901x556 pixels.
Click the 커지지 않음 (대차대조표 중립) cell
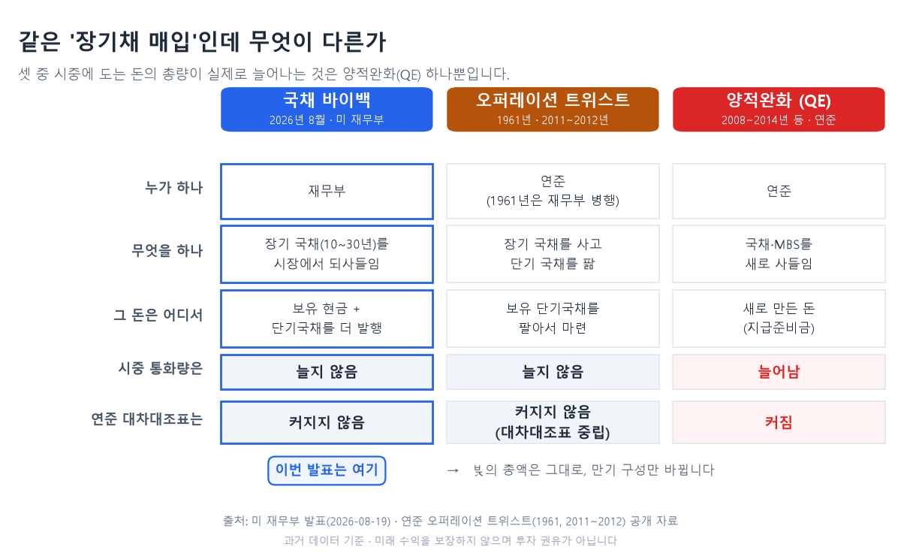tap(553, 422)
